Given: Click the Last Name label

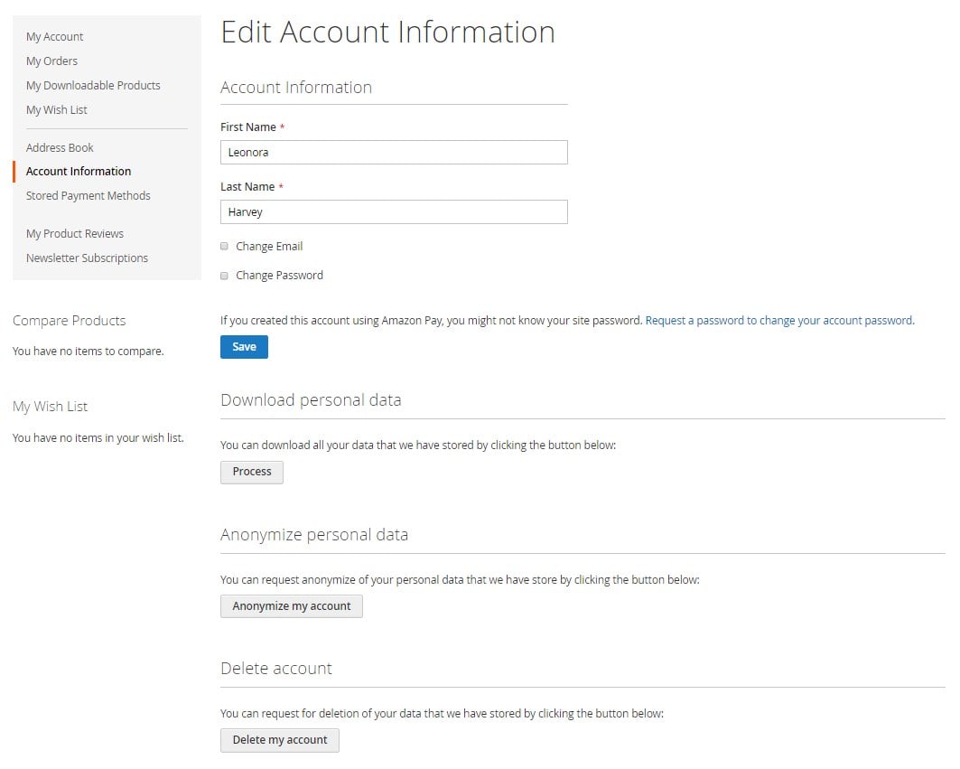Looking at the screenshot, I should [247, 187].
